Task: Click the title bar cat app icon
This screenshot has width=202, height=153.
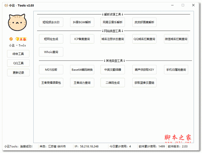Action: point(6,5)
